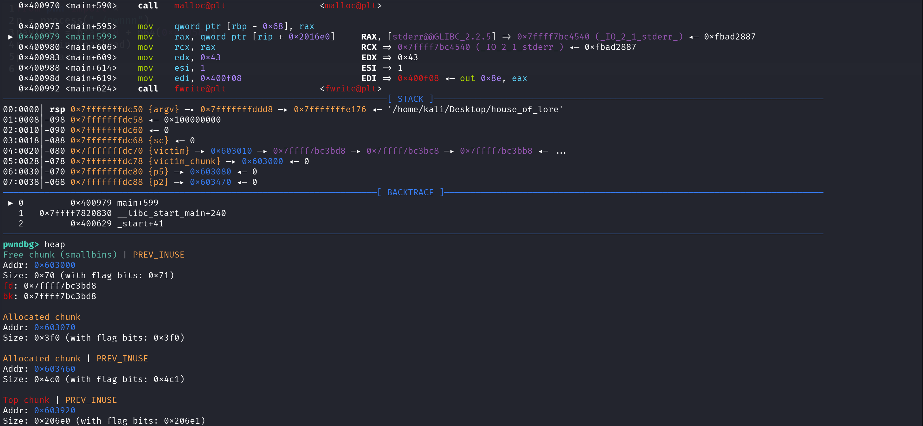Click address 0x603080 in the p5 row
The width and height of the screenshot is (923, 426).
click(x=210, y=172)
